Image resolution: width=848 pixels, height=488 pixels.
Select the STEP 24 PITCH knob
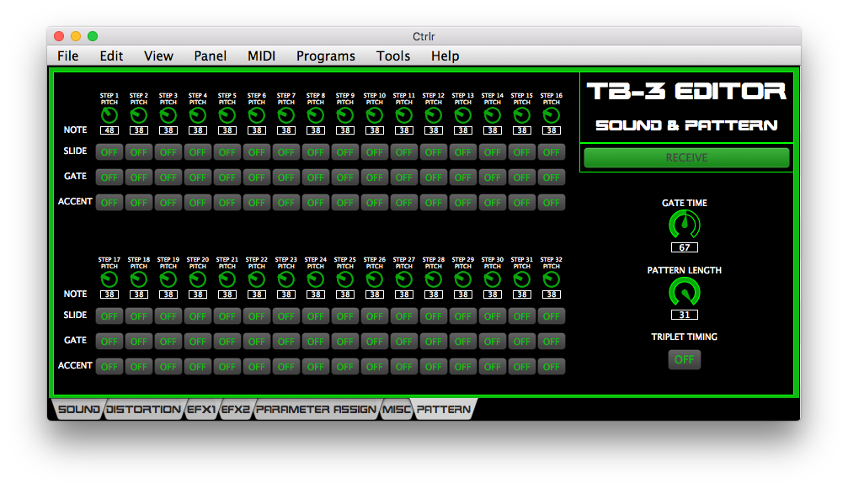pyautogui.click(x=315, y=278)
